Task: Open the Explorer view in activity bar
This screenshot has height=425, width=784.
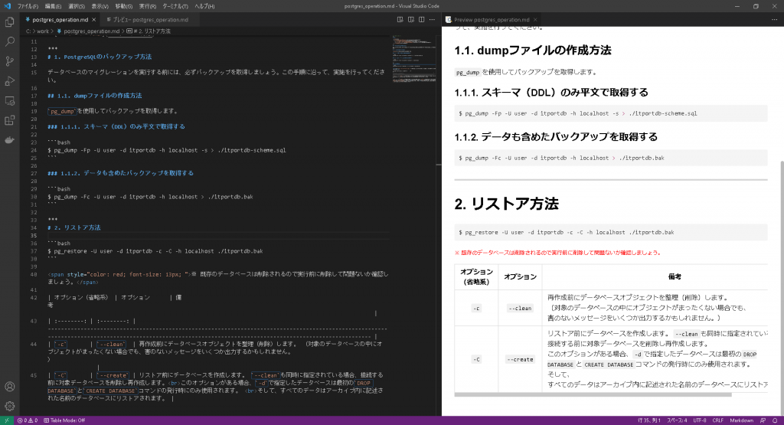Action: (x=9, y=22)
